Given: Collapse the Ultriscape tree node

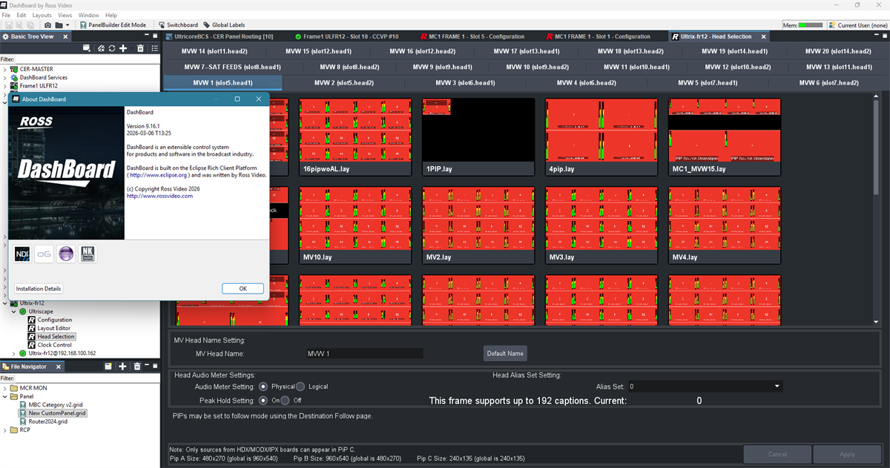Looking at the screenshot, I should 14,312.
